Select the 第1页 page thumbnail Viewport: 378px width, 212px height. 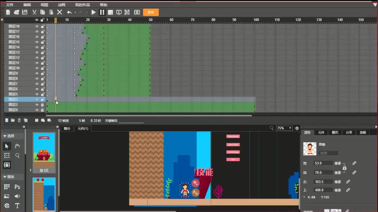(x=44, y=153)
